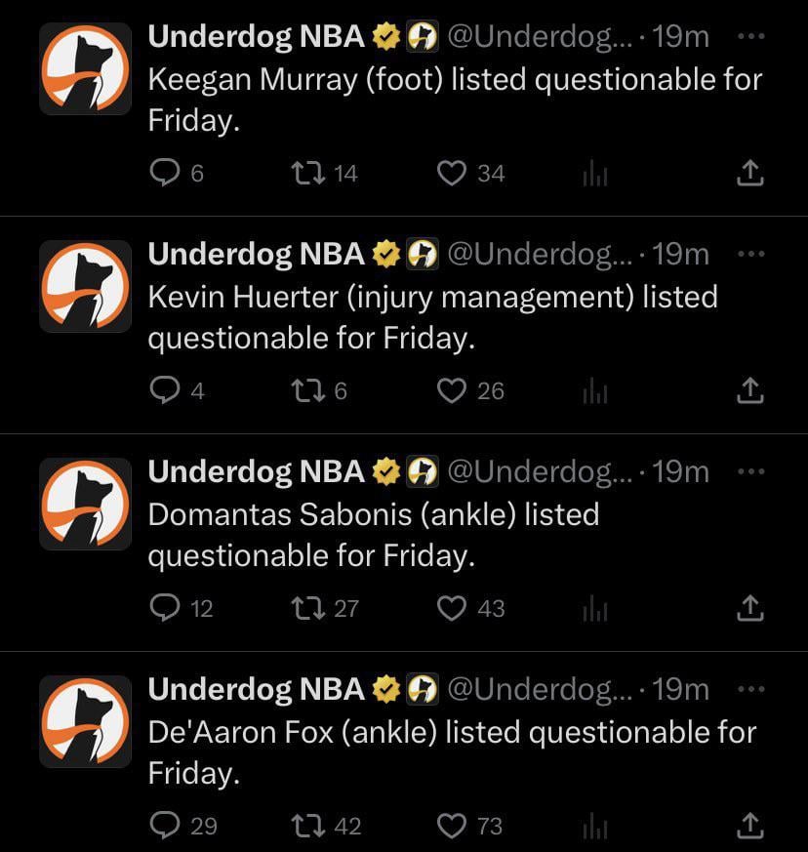Open more options on Keegan Murray tweet
Screen dimensions: 808x852
click(x=748, y=37)
